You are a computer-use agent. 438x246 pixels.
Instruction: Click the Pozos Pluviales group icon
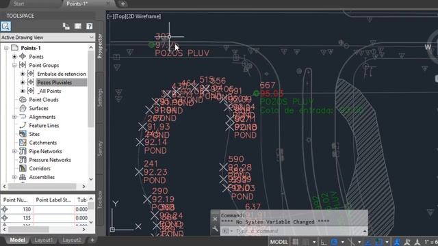pos(31,82)
